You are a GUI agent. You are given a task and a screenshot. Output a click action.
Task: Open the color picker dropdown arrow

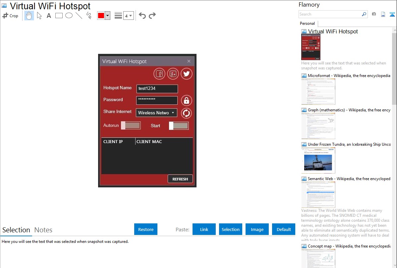(107, 16)
